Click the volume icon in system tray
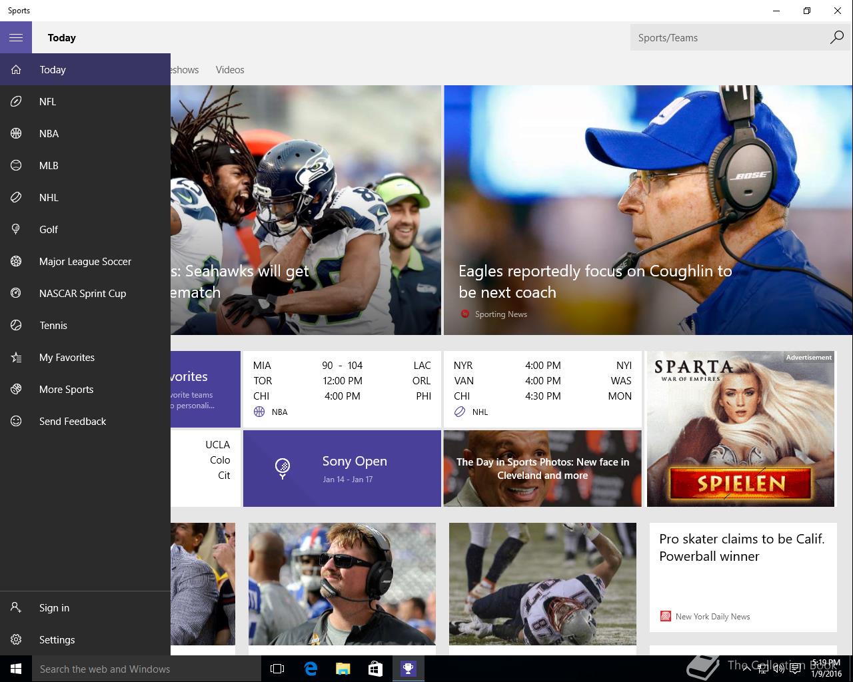This screenshot has width=853, height=682. [778, 669]
